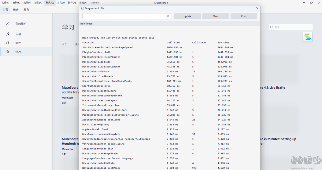Image resolution: width=322 pixels, height=170 pixels.
Task: Open the 格式(O) menu
Action: [x=50, y=3]
